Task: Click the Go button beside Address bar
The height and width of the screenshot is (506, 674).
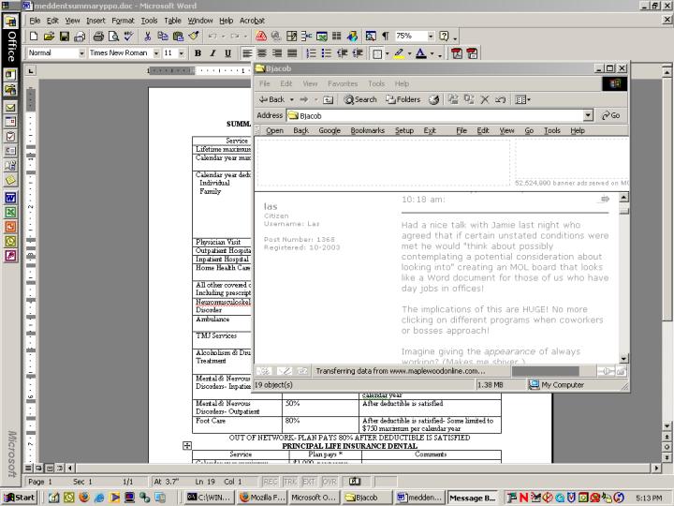Action: tap(610, 115)
